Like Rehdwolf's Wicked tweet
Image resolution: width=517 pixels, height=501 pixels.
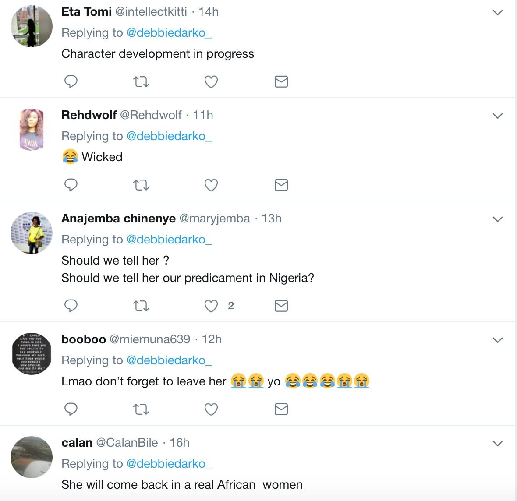tap(211, 185)
